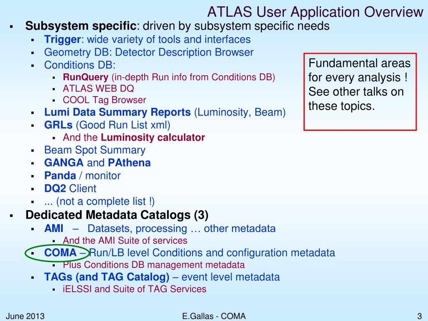Click 'And the AMI Suite of services'
The width and height of the screenshot is (428, 321).
pyautogui.click(x=125, y=240)
